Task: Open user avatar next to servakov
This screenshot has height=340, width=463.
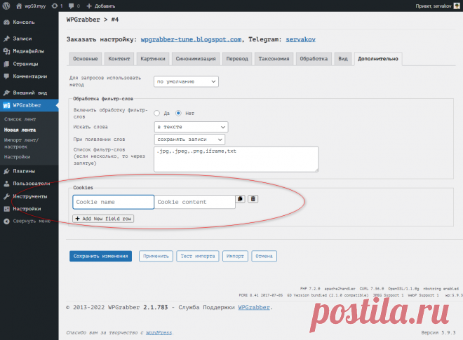Action: pos(457,6)
